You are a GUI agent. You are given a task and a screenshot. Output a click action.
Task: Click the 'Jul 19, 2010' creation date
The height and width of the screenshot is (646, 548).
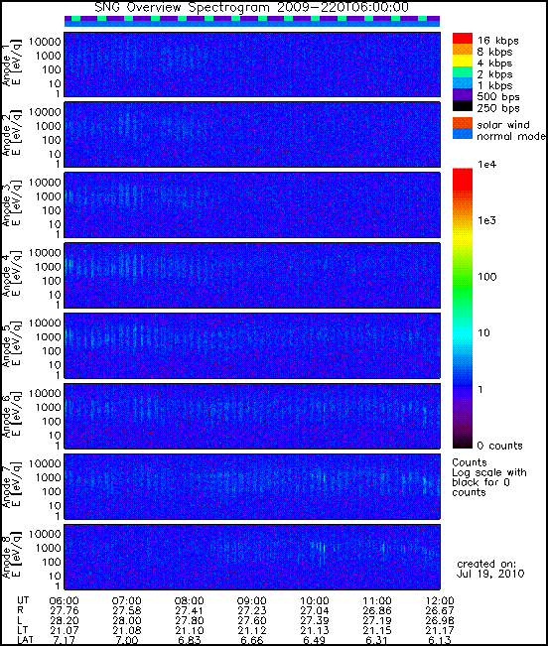[490, 574]
